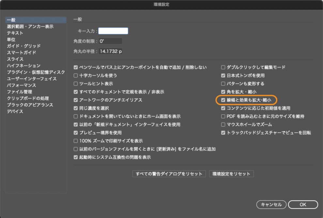Screen dimensions: 323x218
Task: Enable 十字カーソルを使う checkbox
Action: click(x=76, y=75)
